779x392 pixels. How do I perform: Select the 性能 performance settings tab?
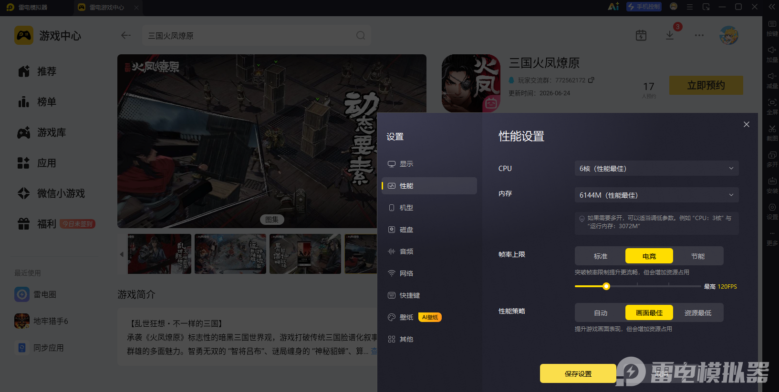[x=429, y=186]
